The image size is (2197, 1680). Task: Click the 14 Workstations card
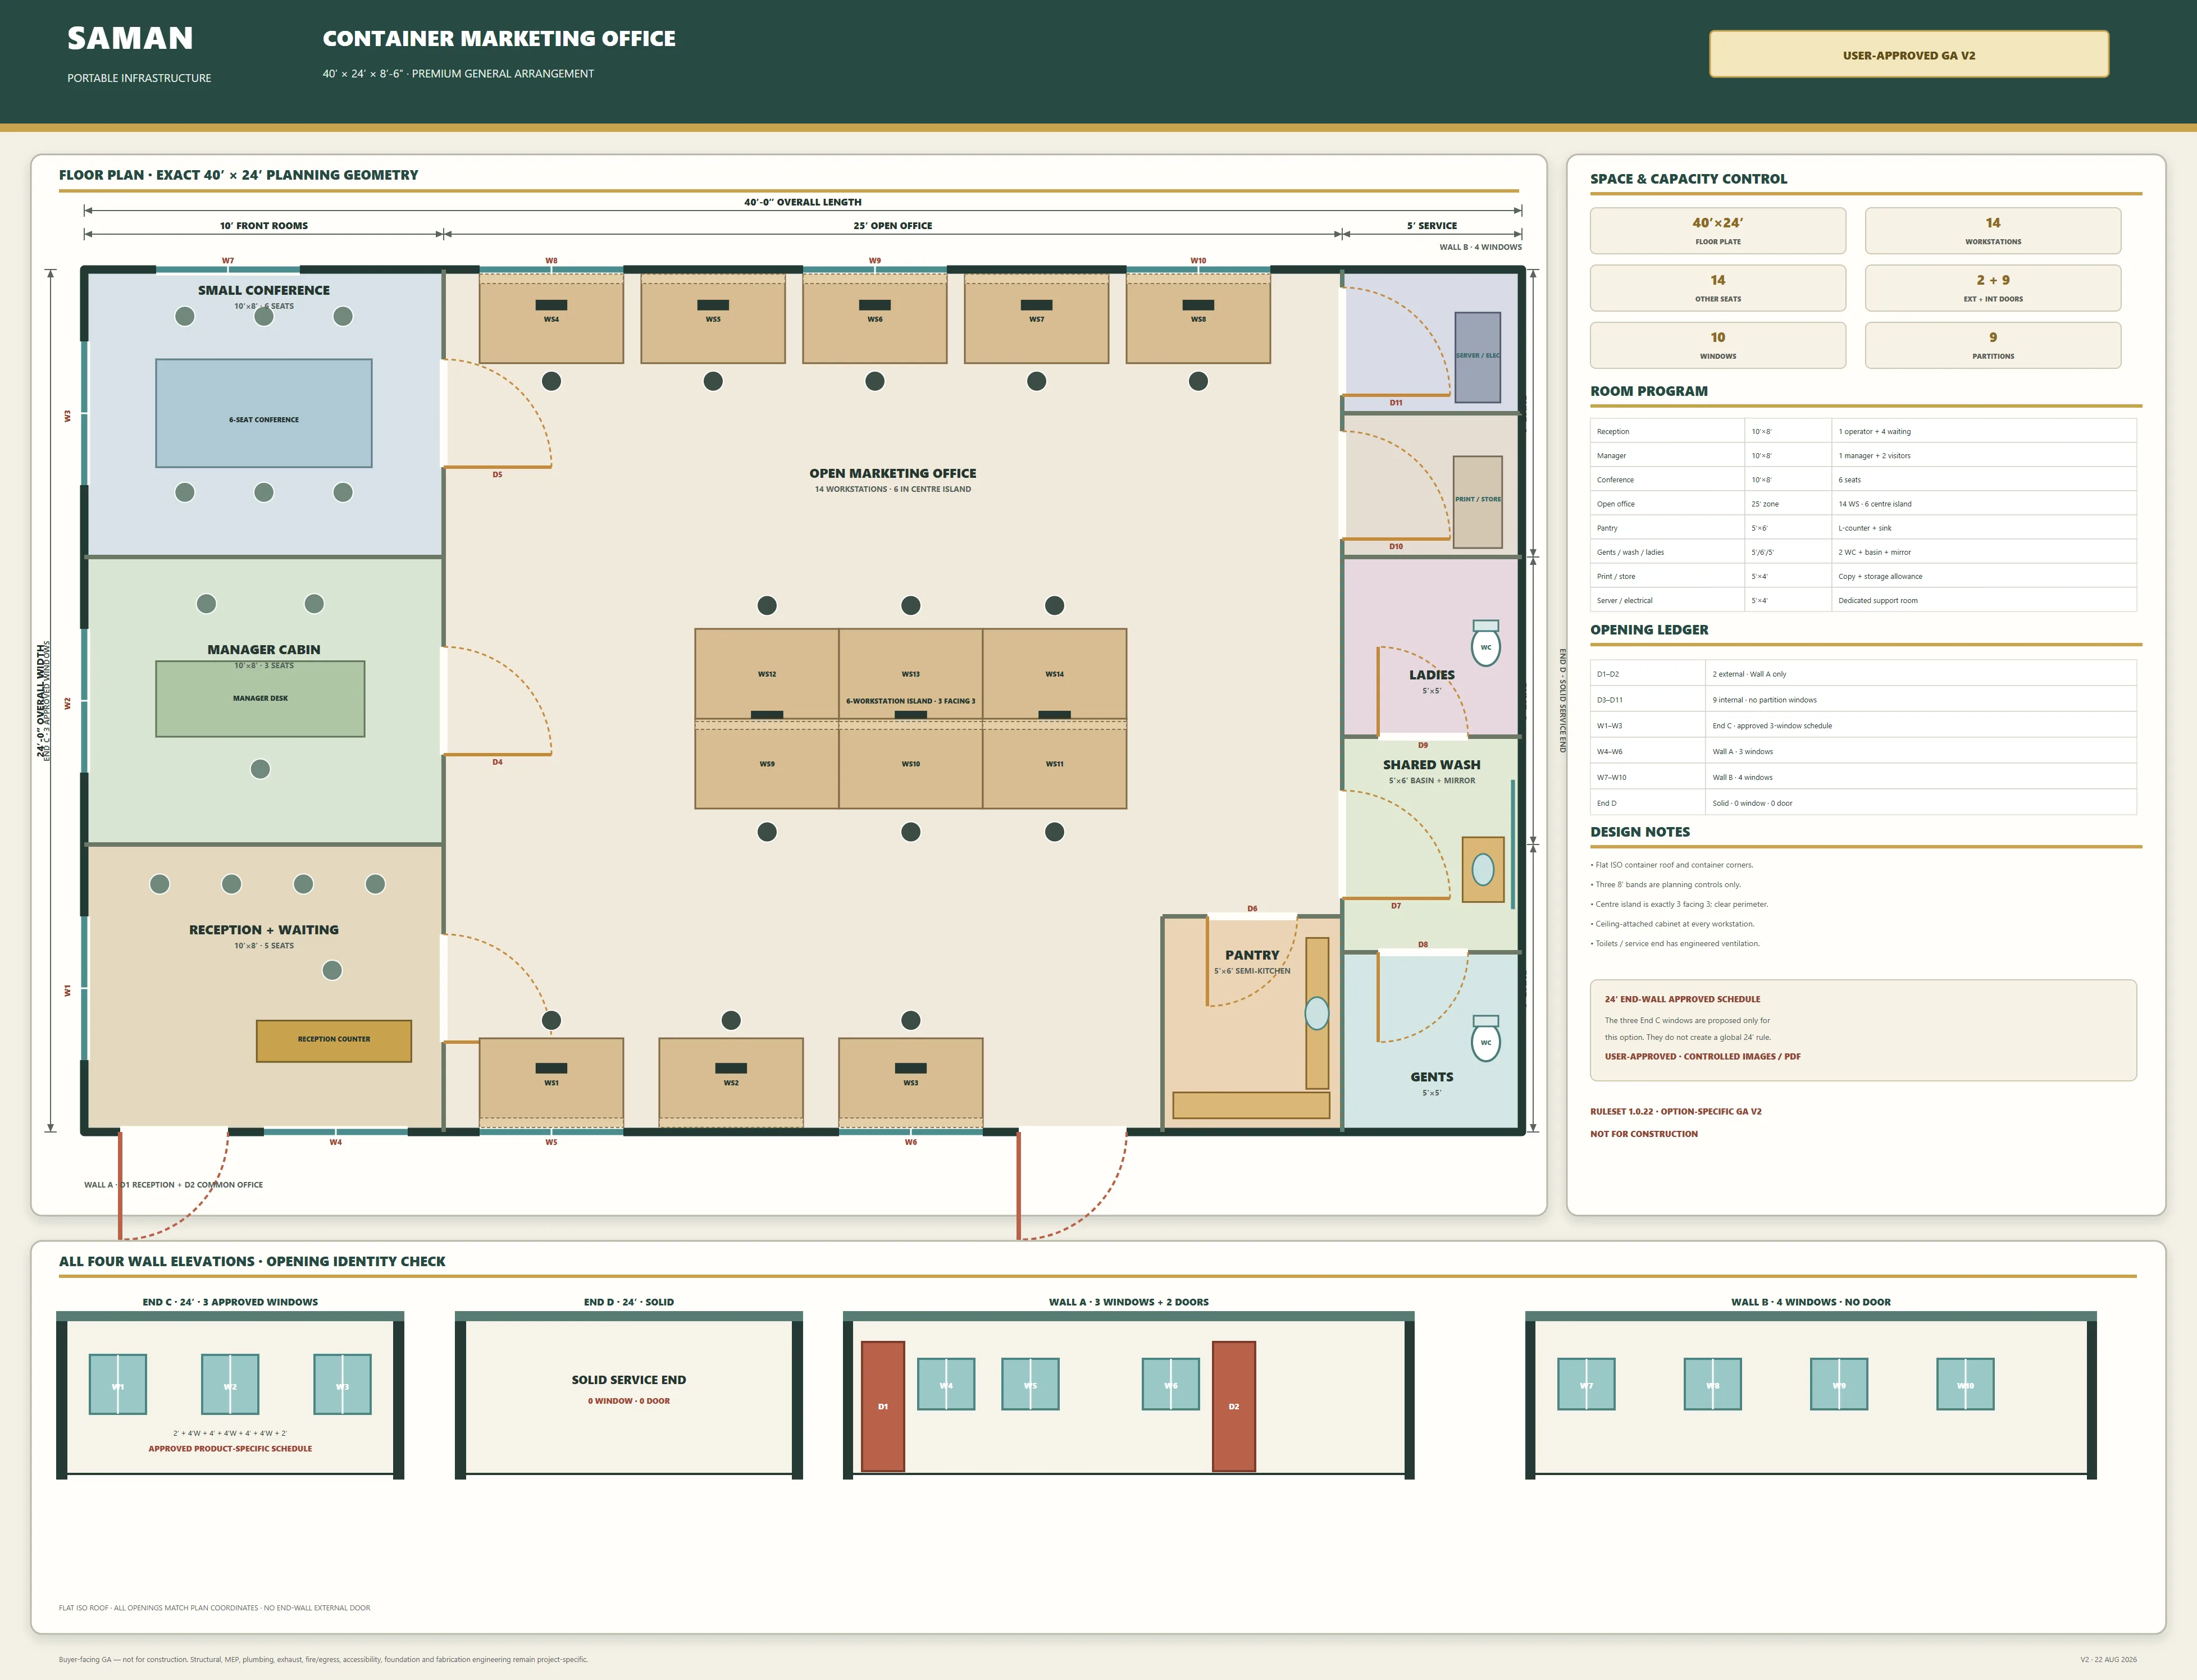[x=1992, y=231]
